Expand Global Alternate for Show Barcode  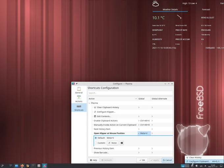152,153
